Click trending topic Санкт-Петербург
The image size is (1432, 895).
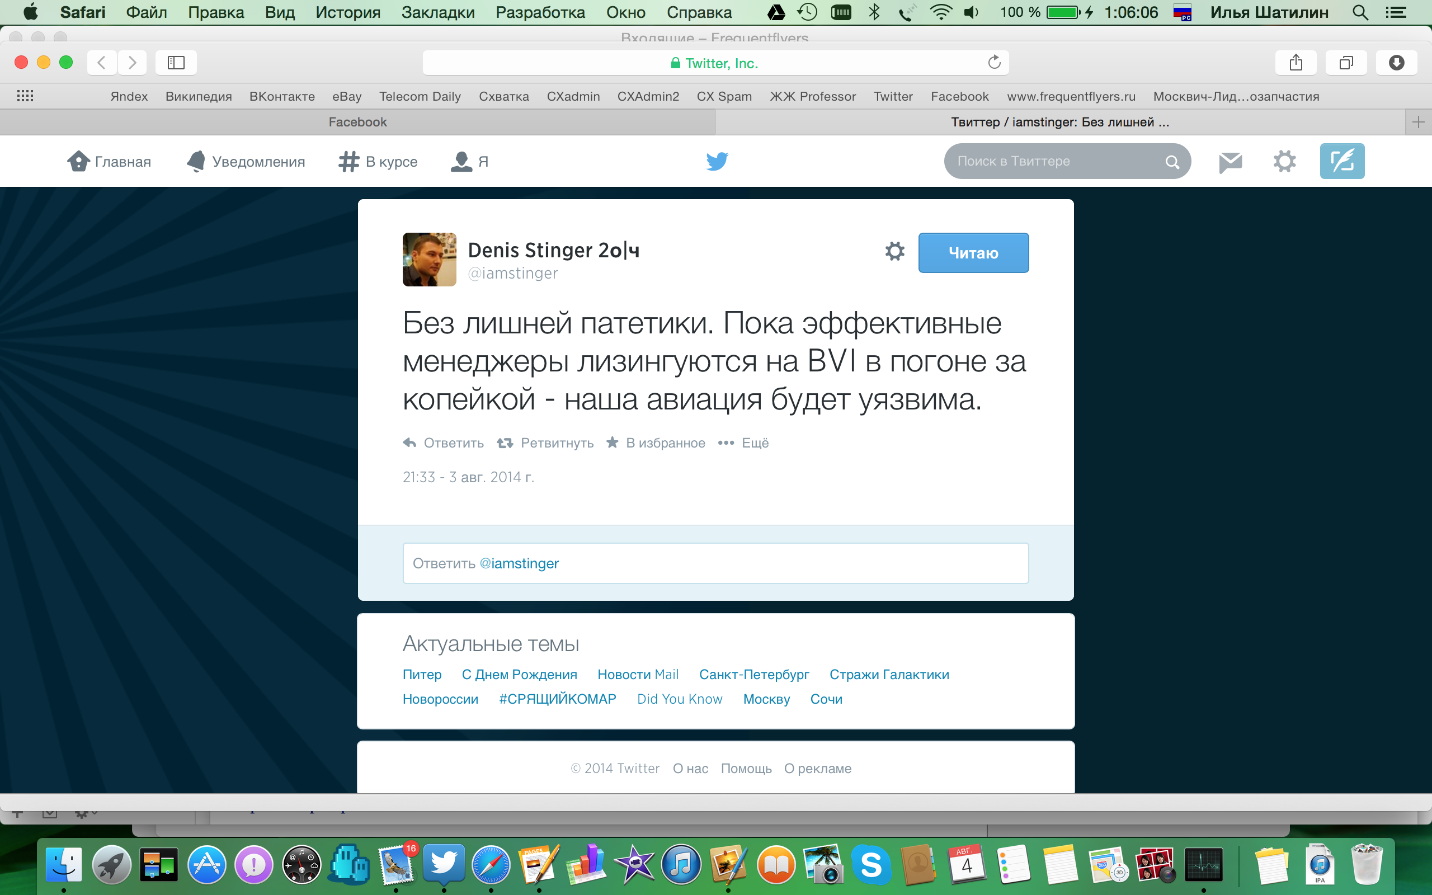(x=754, y=674)
